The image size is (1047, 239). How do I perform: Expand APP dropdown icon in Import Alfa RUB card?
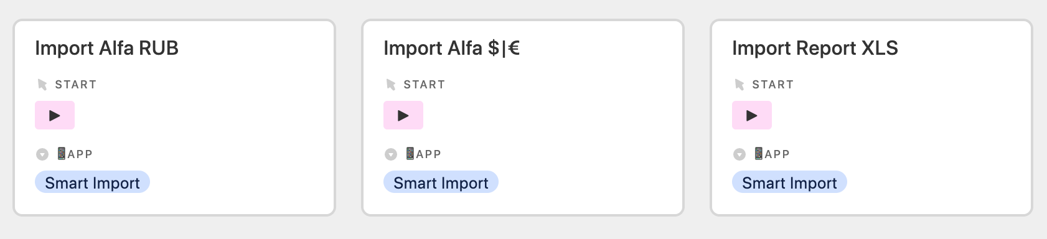click(42, 154)
